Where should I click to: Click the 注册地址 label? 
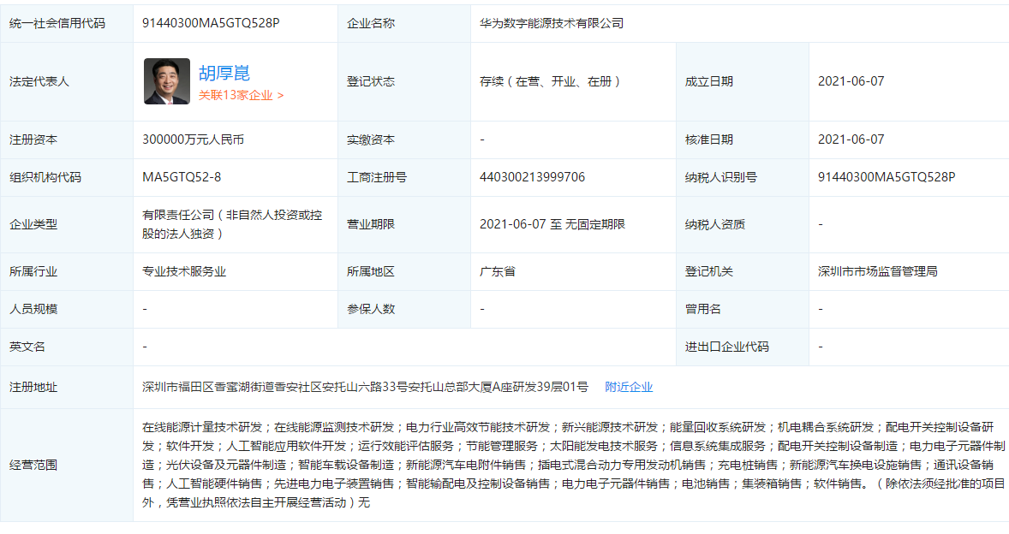coord(33,387)
